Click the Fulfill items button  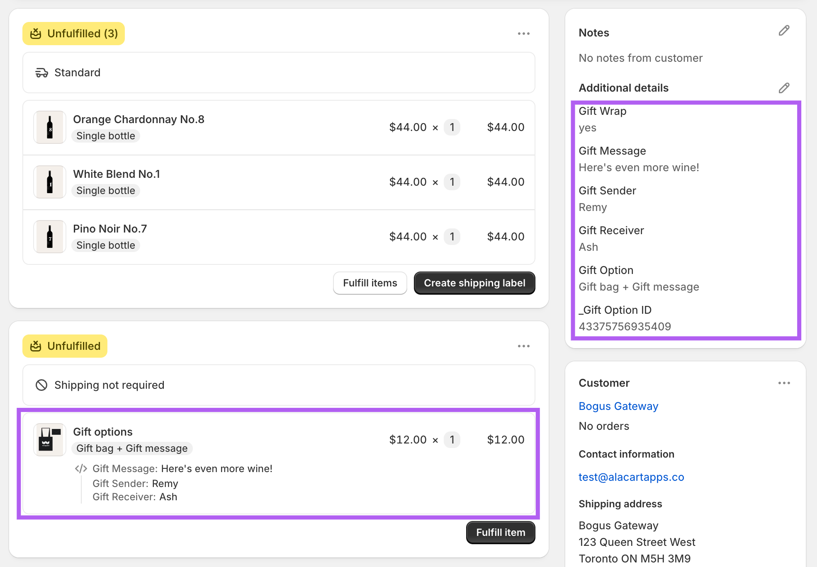(x=370, y=283)
